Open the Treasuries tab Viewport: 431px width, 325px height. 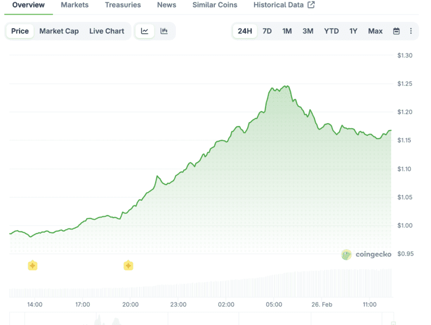click(122, 5)
